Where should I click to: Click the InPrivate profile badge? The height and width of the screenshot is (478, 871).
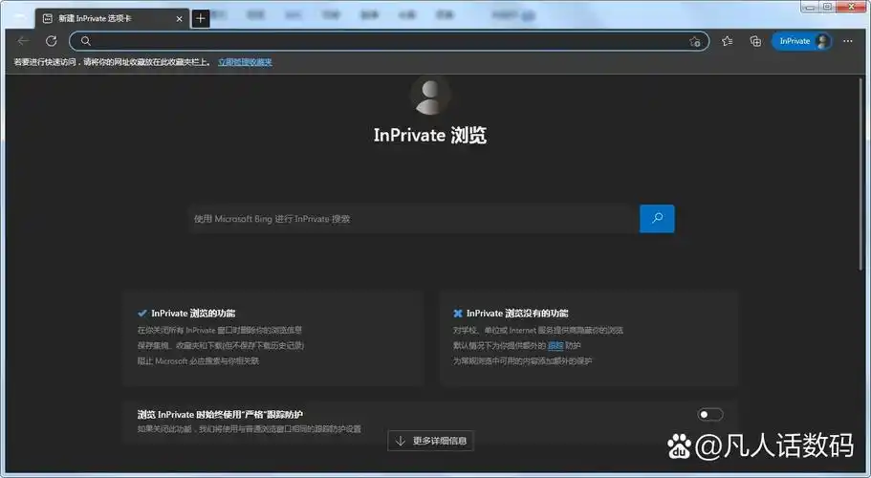[801, 41]
